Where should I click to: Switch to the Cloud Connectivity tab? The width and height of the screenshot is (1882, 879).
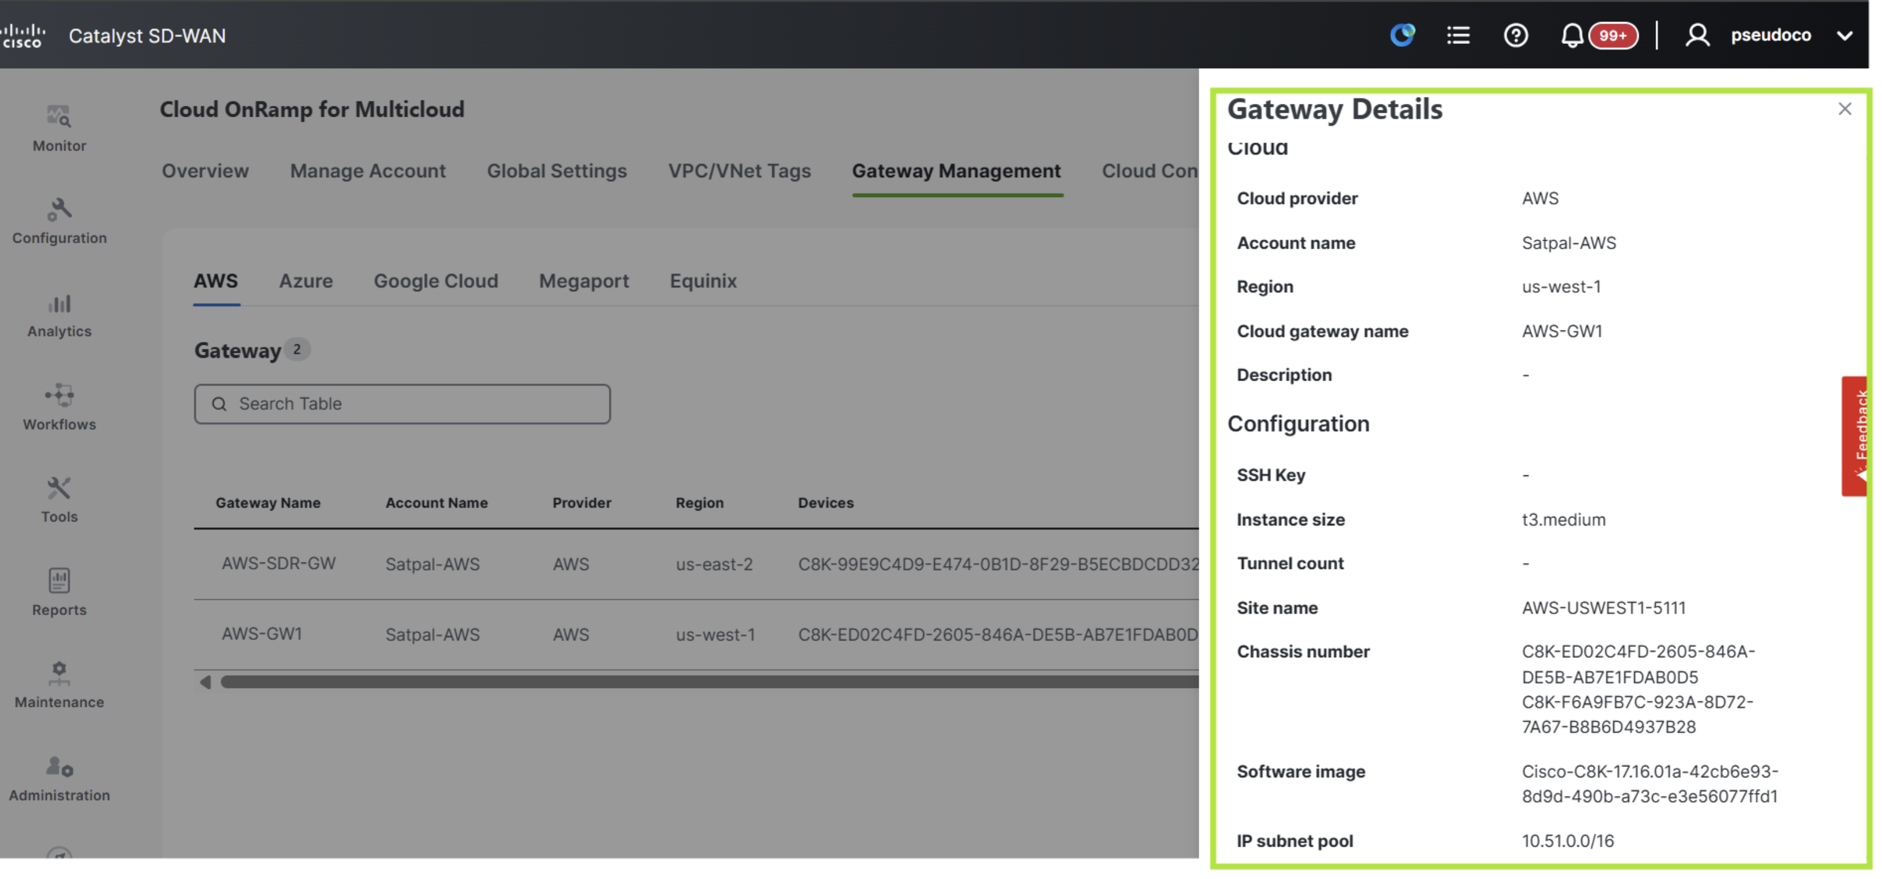click(x=1150, y=171)
